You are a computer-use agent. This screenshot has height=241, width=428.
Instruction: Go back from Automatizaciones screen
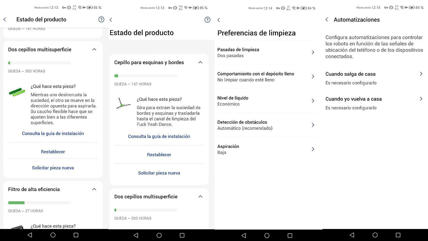327,19
